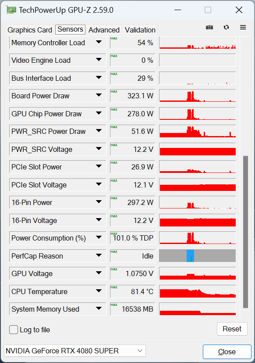The image size is (255, 363).
Task: Open Board Power Draw dropdown arrow
Action: (x=99, y=95)
